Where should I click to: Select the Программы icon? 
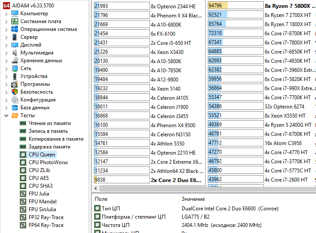[x=15, y=84]
